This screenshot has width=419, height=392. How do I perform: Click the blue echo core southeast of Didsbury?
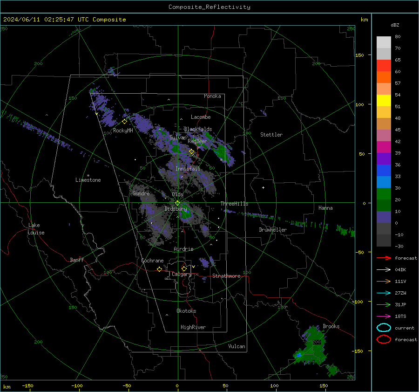[187, 212]
